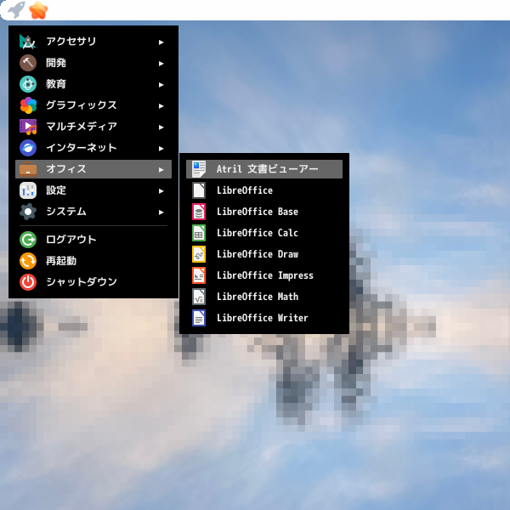Viewport: 510px width, 510px height.
Task: Open the アクセサリ menu category
Action: point(93,42)
